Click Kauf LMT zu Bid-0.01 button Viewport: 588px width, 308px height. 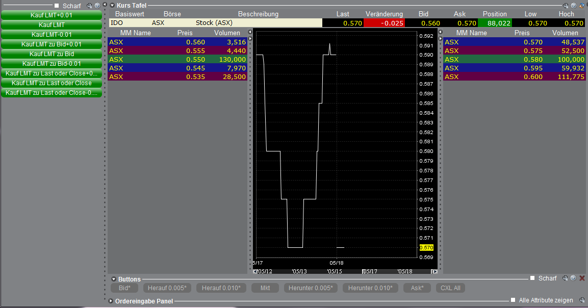[52, 64]
